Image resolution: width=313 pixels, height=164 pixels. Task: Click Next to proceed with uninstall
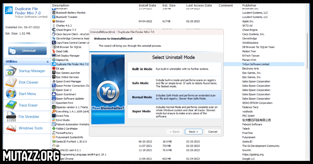(x=194, y=131)
